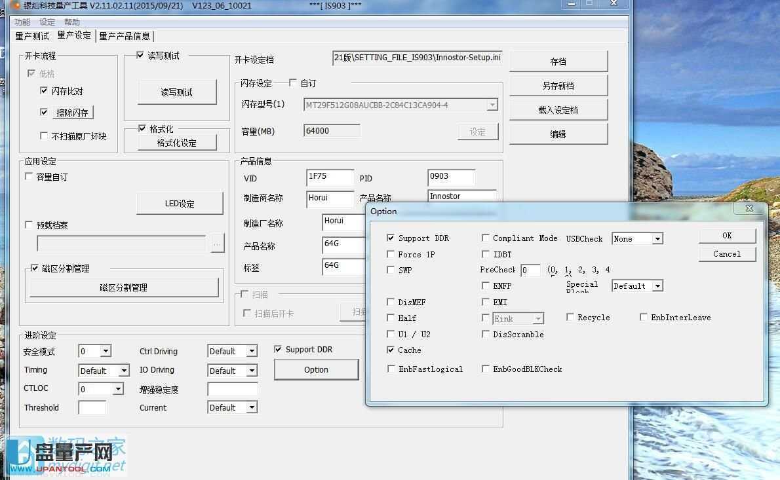
Task: Switch to the 量产产品信息 tab
Action: point(125,36)
